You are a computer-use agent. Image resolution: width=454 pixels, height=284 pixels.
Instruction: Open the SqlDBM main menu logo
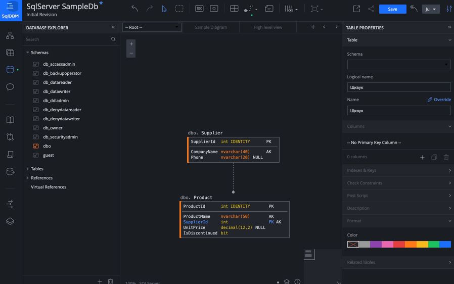(11, 11)
